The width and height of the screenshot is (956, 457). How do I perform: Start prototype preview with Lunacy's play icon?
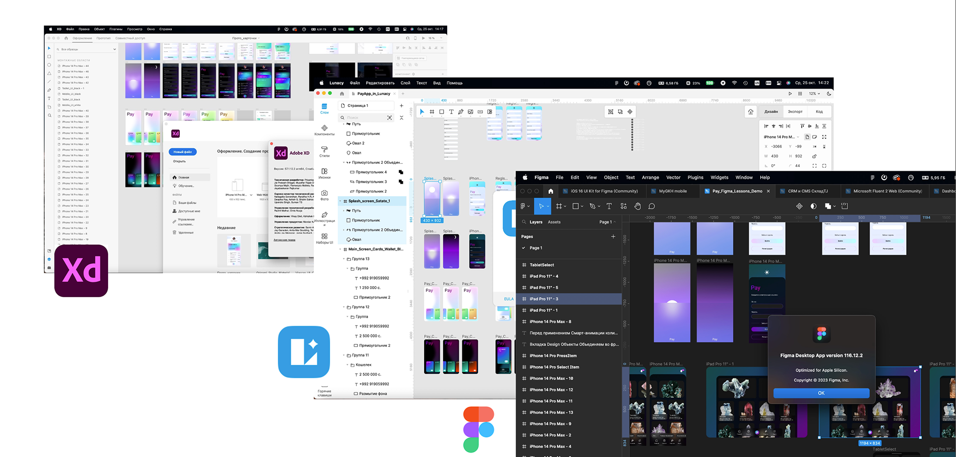790,94
